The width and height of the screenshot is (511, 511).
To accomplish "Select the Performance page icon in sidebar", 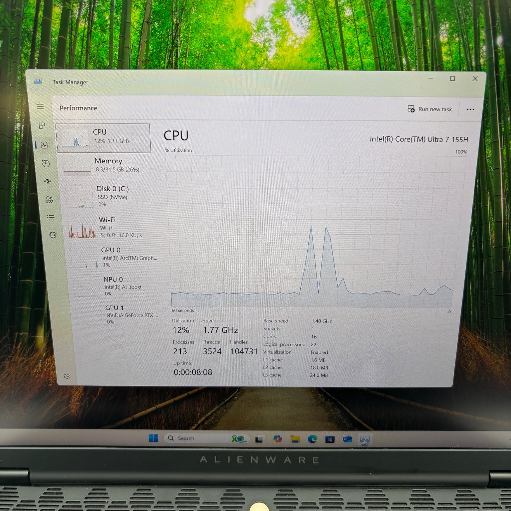I will 44,144.
